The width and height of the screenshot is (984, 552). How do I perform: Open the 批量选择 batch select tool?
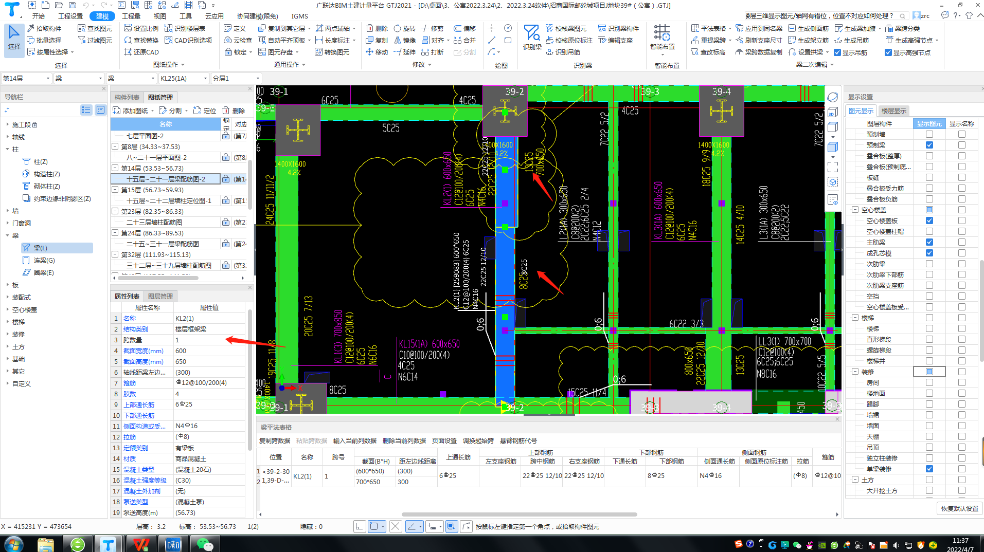(45, 40)
